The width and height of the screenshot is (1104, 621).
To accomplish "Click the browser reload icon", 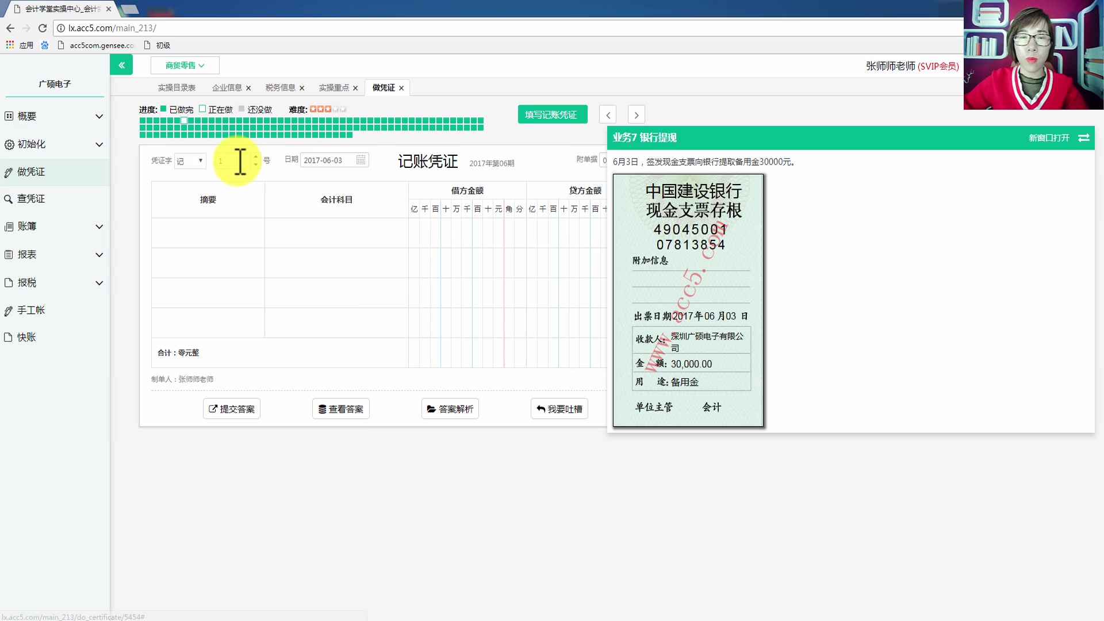I will coord(42,28).
